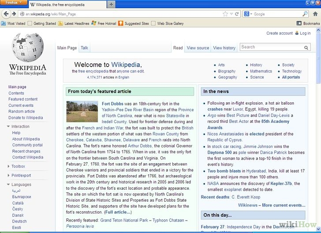This screenshot has width=321, height=233.
Task: Open the Mathematics portal link
Action: click(x=261, y=71)
